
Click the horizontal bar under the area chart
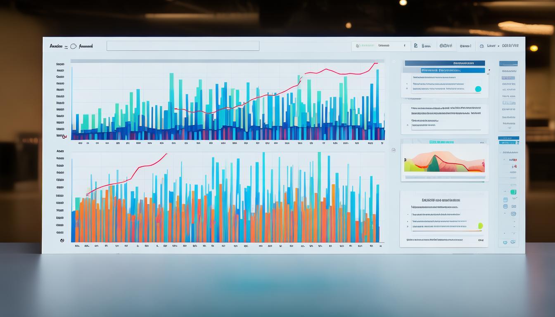[x=444, y=177]
